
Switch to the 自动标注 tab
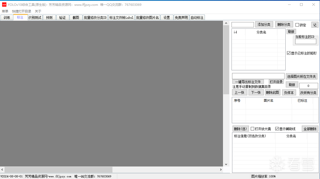pos(197,18)
